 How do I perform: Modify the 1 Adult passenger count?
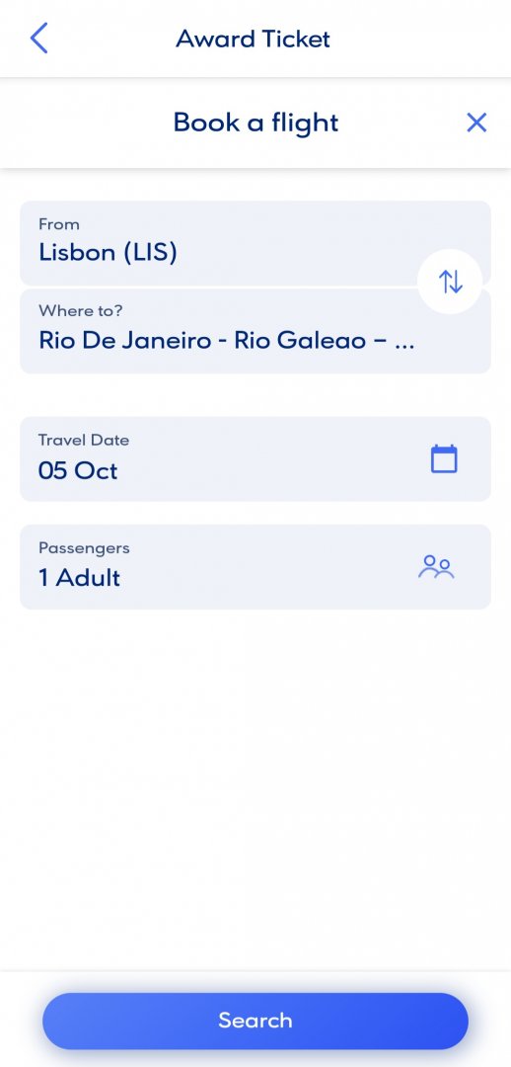coord(80,578)
